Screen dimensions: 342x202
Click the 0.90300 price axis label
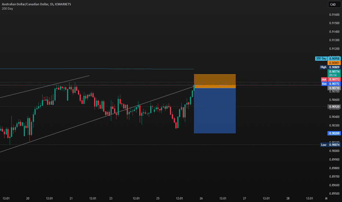[334, 125]
